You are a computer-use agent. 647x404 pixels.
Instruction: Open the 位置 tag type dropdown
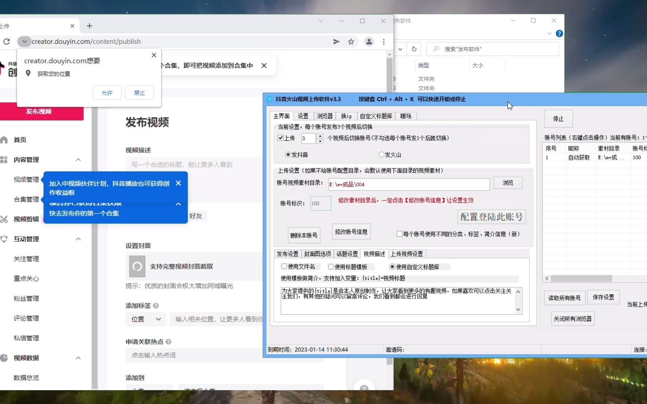pos(146,319)
